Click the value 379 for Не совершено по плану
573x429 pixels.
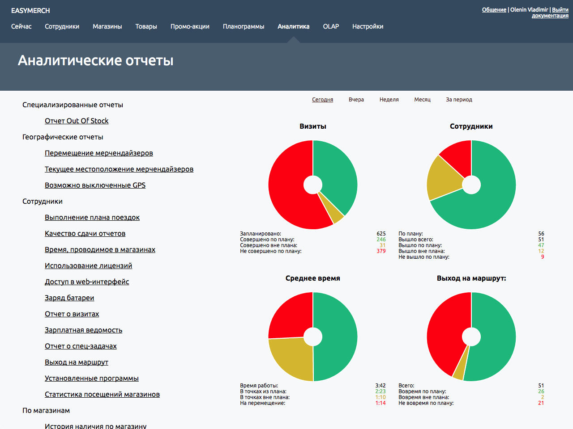(381, 251)
